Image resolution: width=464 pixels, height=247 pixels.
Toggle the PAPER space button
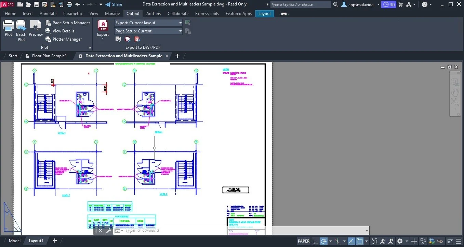point(304,241)
